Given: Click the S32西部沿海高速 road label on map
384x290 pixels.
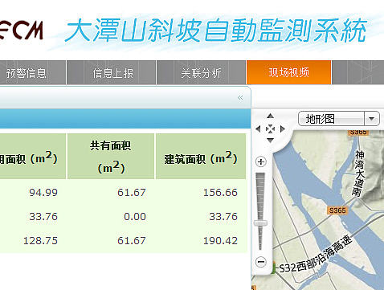Looking at the screenshot, I should [316, 255].
